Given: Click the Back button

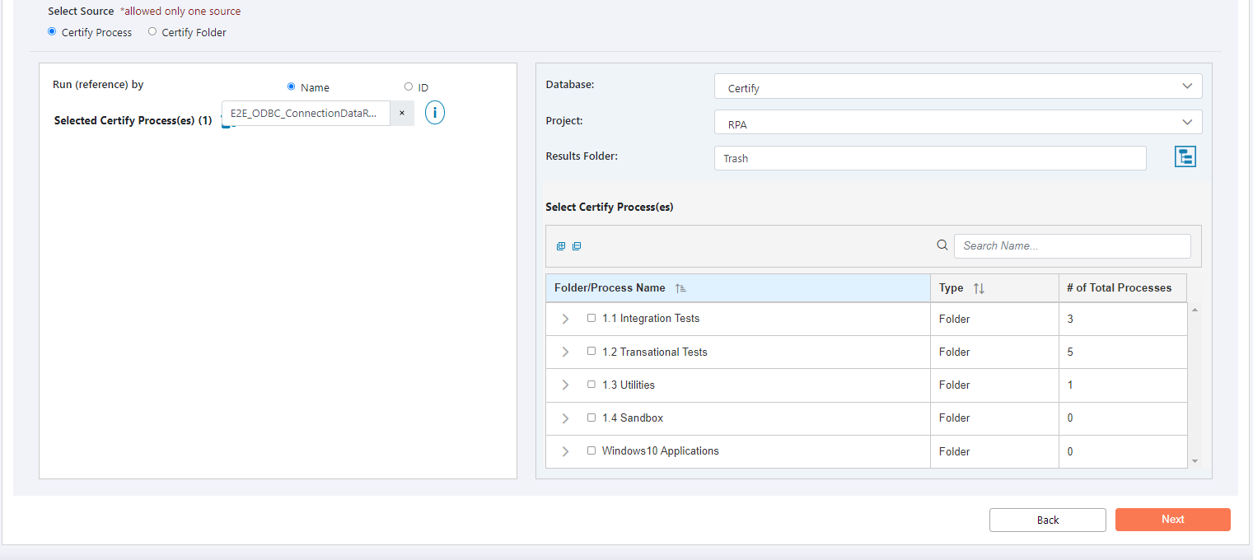Looking at the screenshot, I should coord(1047,520).
